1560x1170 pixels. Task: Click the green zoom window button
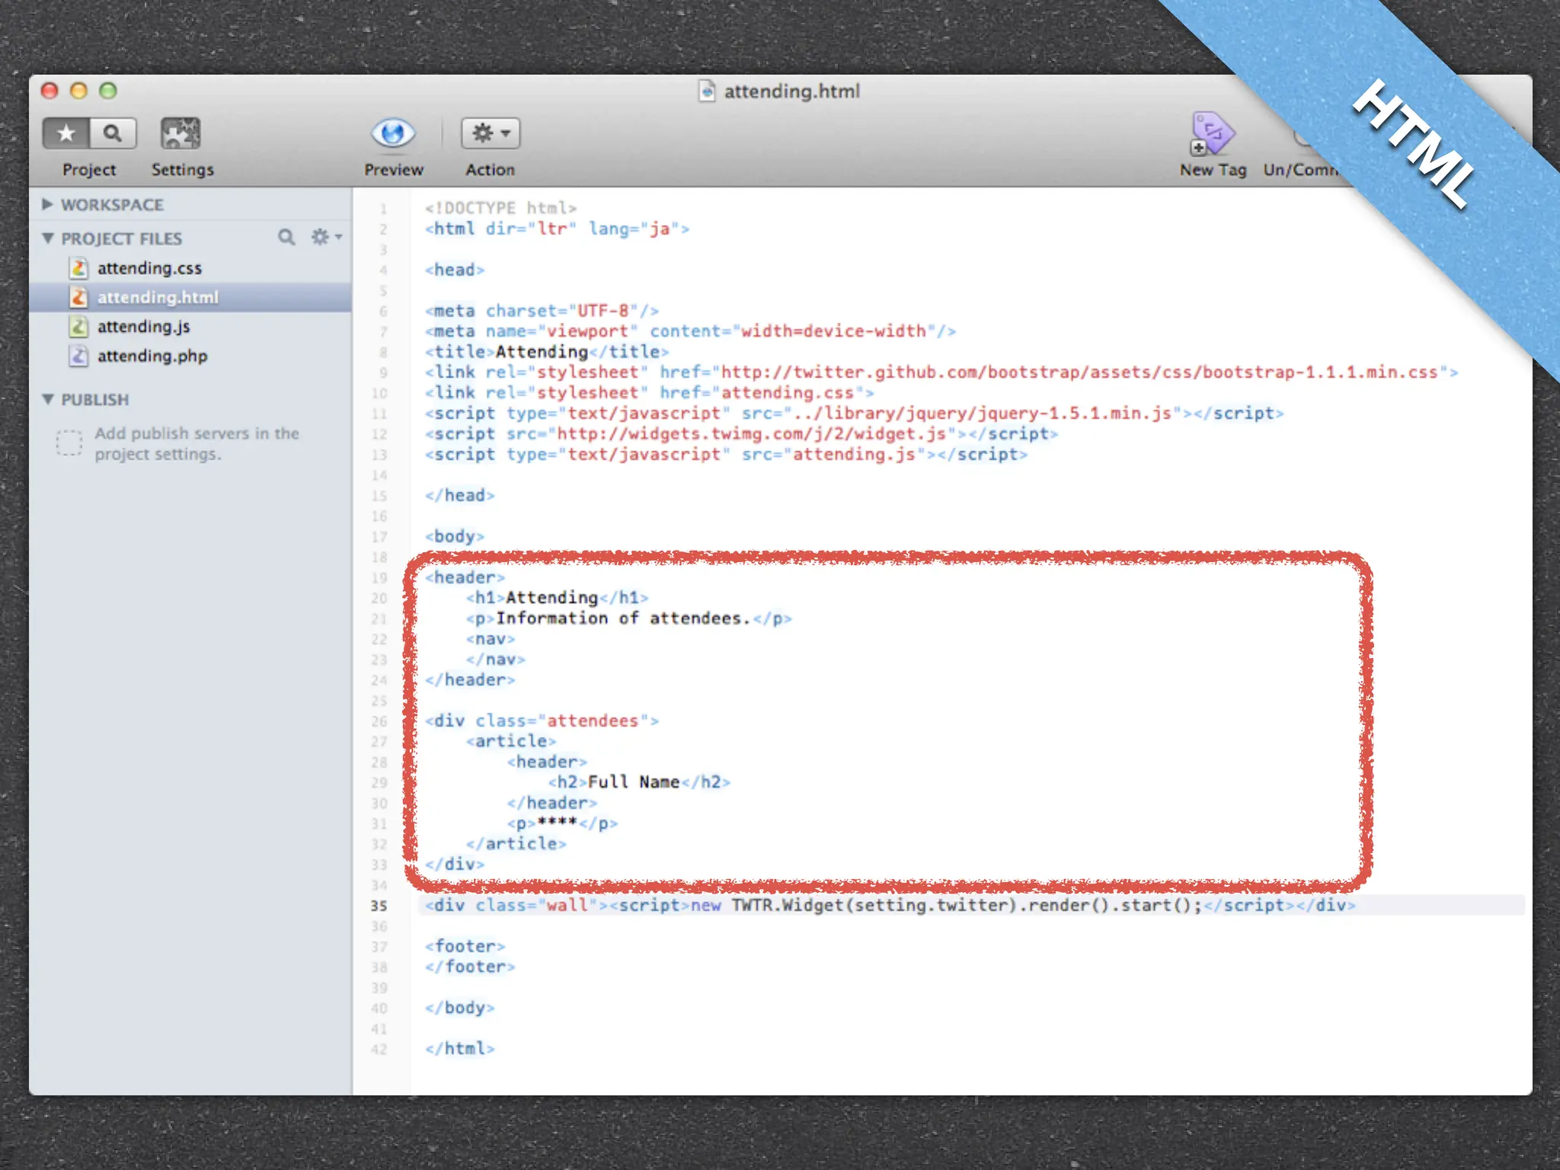[x=108, y=91]
